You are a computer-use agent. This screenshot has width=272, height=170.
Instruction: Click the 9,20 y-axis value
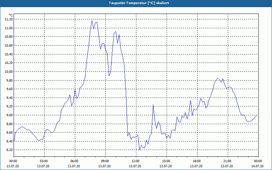[10, 106]
